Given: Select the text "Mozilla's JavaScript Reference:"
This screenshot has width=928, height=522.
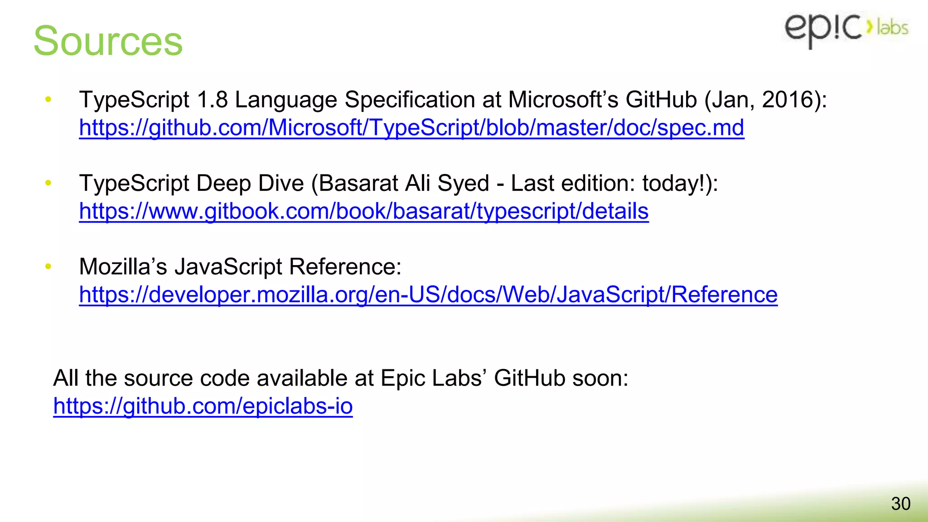Looking at the screenshot, I should click(x=240, y=266).
